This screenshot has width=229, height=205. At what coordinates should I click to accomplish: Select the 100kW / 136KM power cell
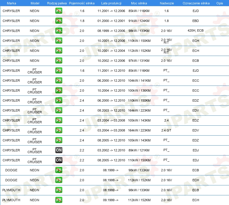click(139, 90)
